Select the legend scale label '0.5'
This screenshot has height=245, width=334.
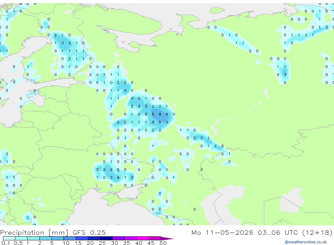pyautogui.click(x=18, y=243)
